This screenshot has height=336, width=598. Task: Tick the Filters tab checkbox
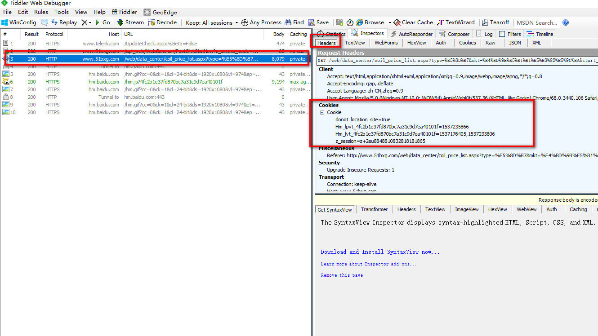(502, 34)
